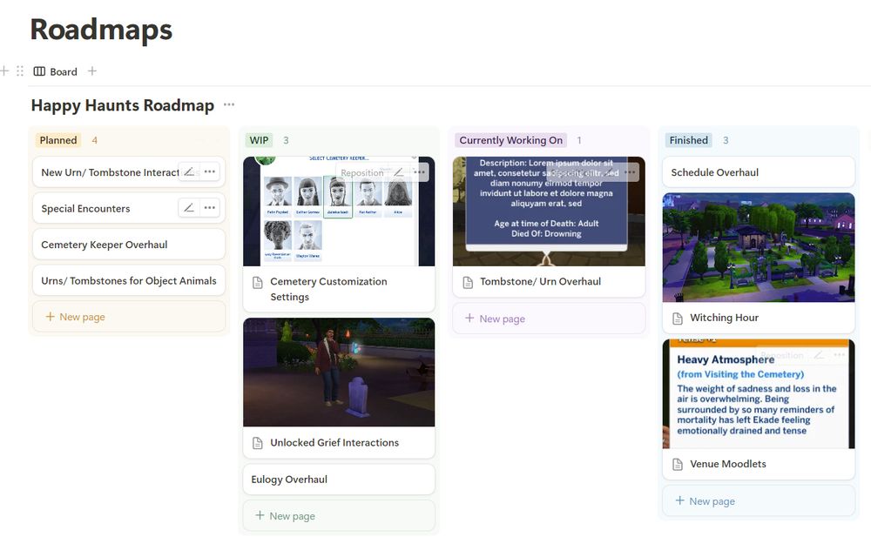Viewport: 871px width, 537px height.
Task: Open more options on Special Encounters card
Action: point(209,208)
